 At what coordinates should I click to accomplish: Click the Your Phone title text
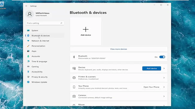pyautogui.click(x=83, y=86)
